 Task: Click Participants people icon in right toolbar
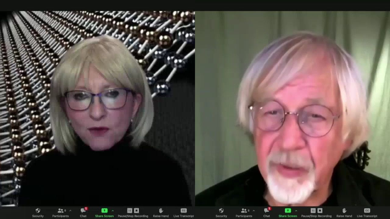coord(244,210)
